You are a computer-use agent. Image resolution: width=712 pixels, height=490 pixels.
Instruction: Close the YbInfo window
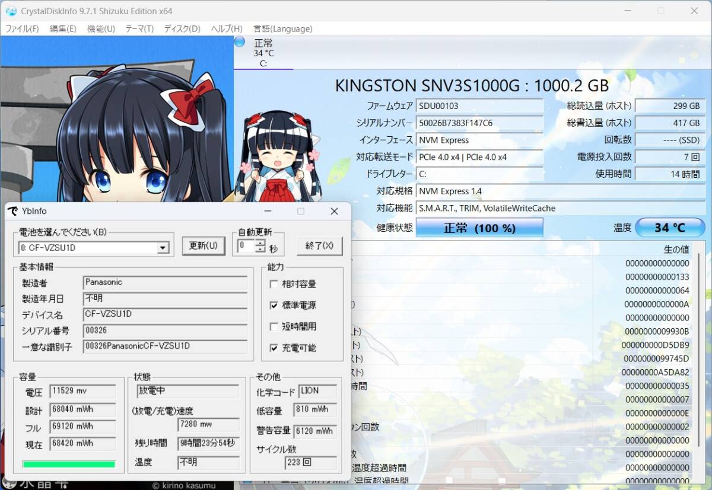[x=334, y=212]
